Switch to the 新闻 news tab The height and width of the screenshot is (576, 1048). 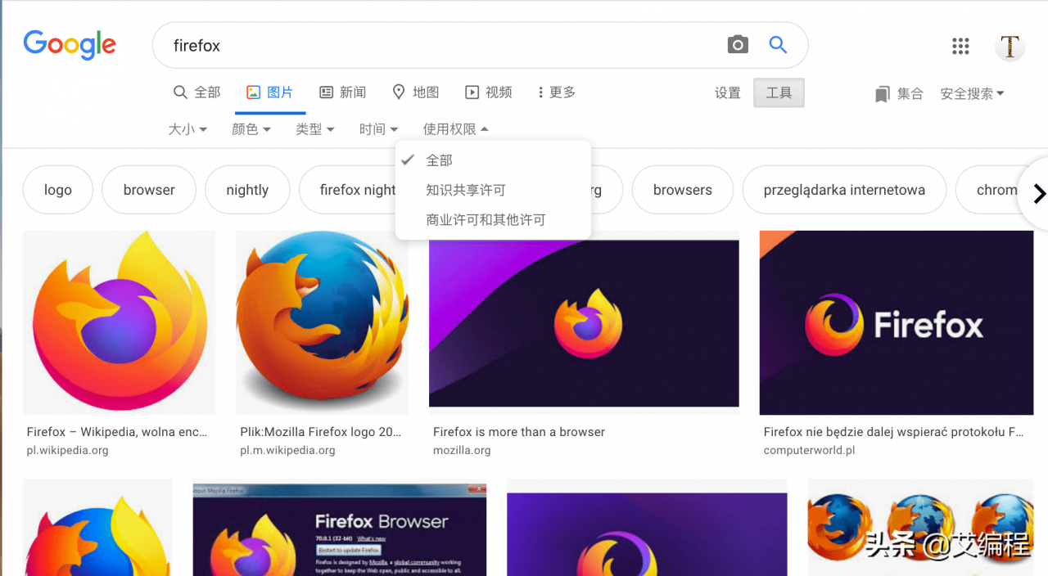pyautogui.click(x=343, y=92)
